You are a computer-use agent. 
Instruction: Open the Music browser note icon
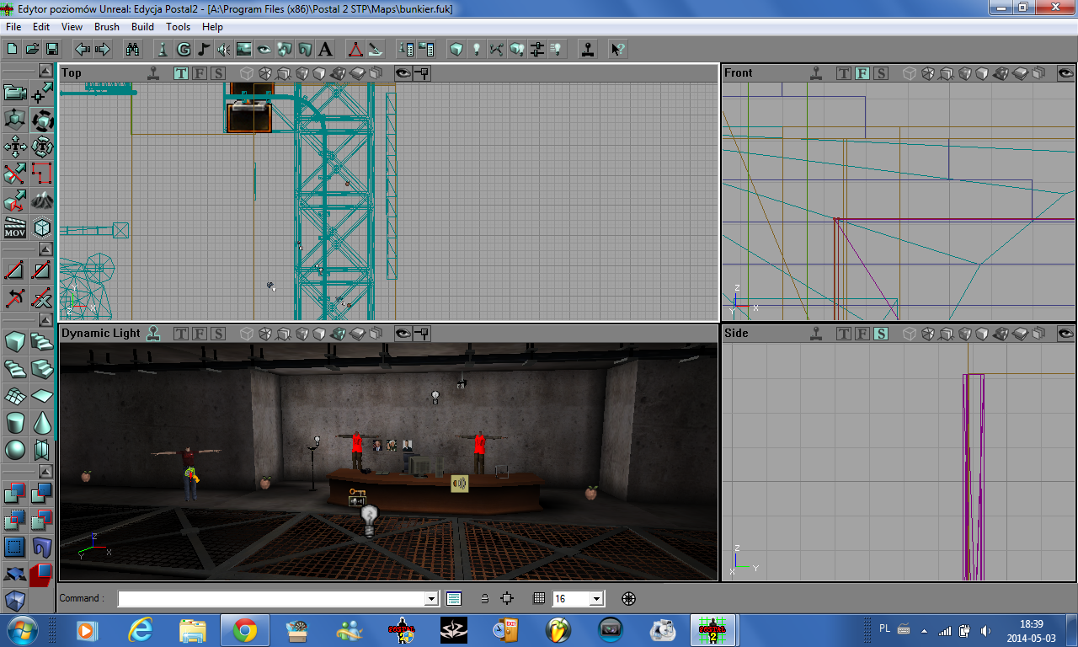click(203, 49)
